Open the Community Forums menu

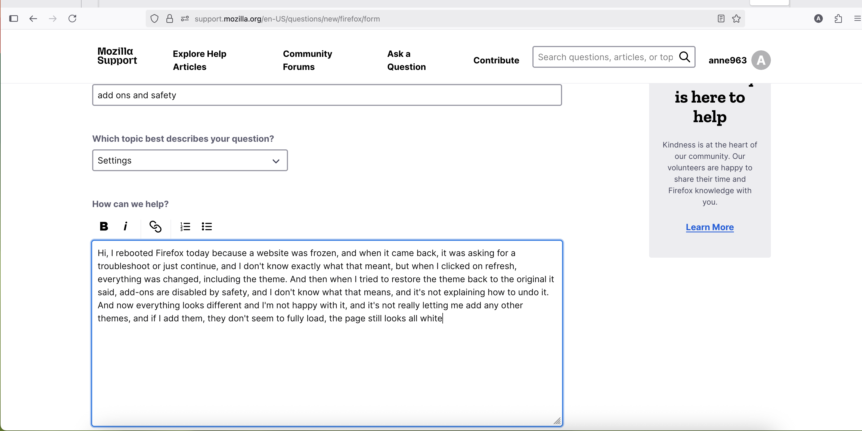coord(307,60)
